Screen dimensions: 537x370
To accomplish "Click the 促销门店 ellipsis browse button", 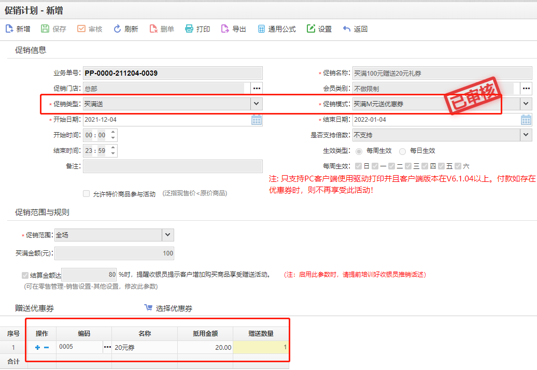I will pos(257,88).
